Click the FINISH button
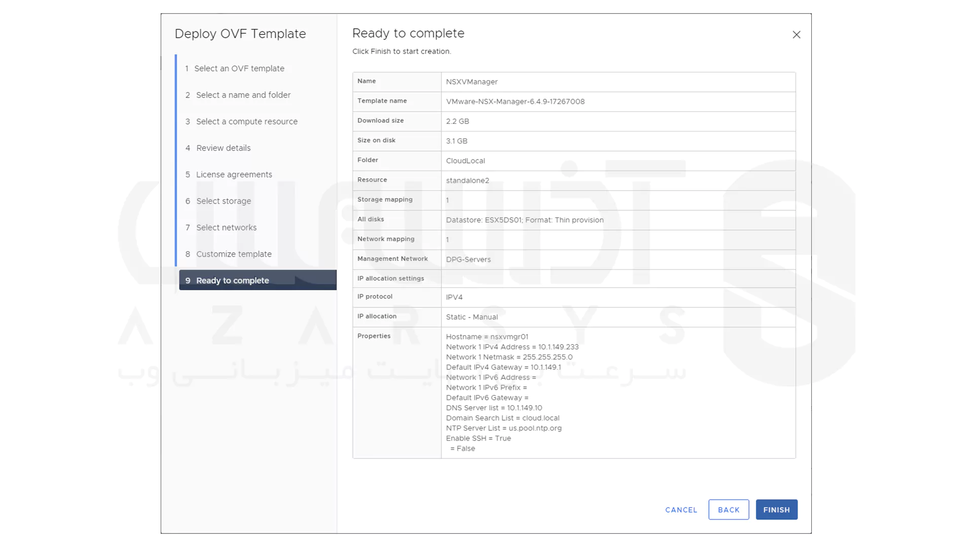The width and height of the screenshot is (973, 547). 776,510
